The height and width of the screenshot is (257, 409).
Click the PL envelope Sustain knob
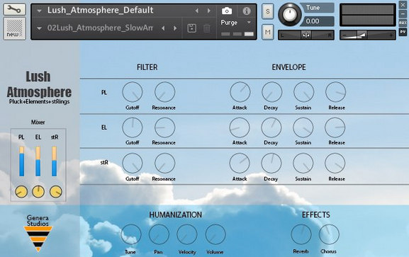tap(304, 92)
